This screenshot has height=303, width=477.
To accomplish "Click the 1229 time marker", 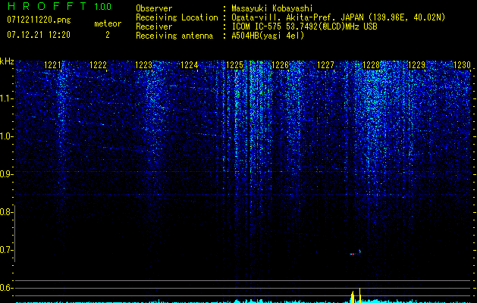I will point(416,65).
